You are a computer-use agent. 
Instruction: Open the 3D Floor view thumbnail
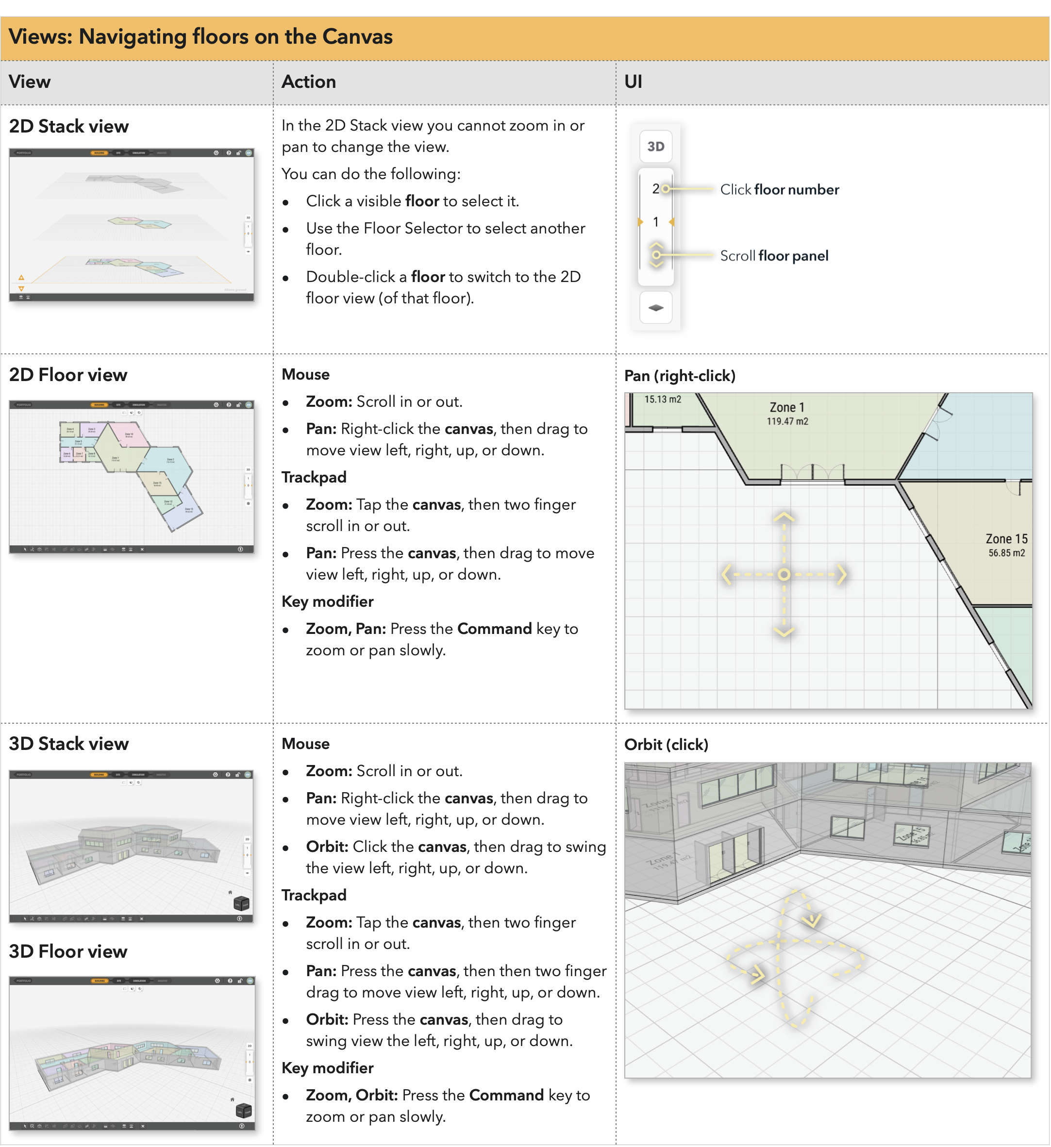pyautogui.click(x=132, y=1053)
